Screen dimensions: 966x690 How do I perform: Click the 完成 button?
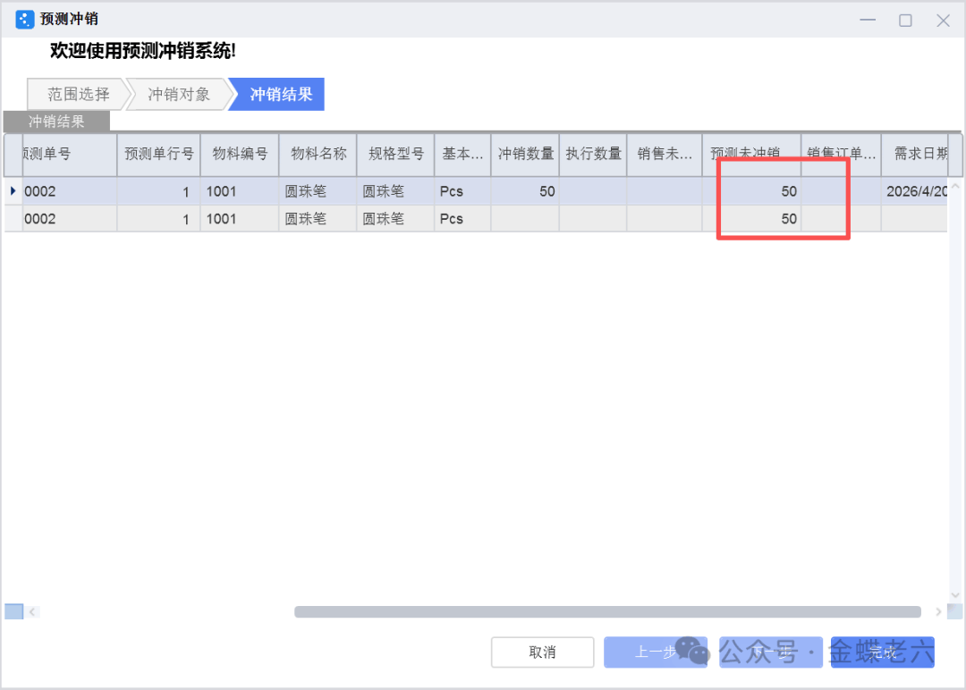(x=882, y=652)
